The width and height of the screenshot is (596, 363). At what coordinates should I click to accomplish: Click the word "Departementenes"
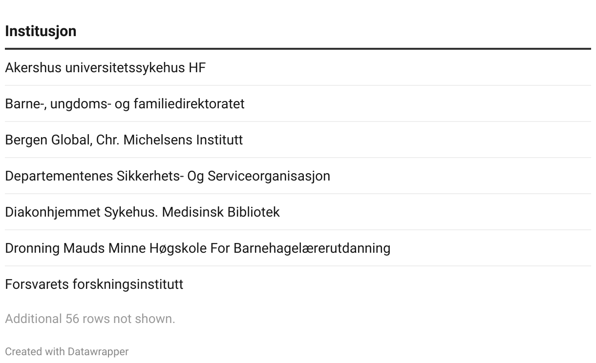[59, 176]
